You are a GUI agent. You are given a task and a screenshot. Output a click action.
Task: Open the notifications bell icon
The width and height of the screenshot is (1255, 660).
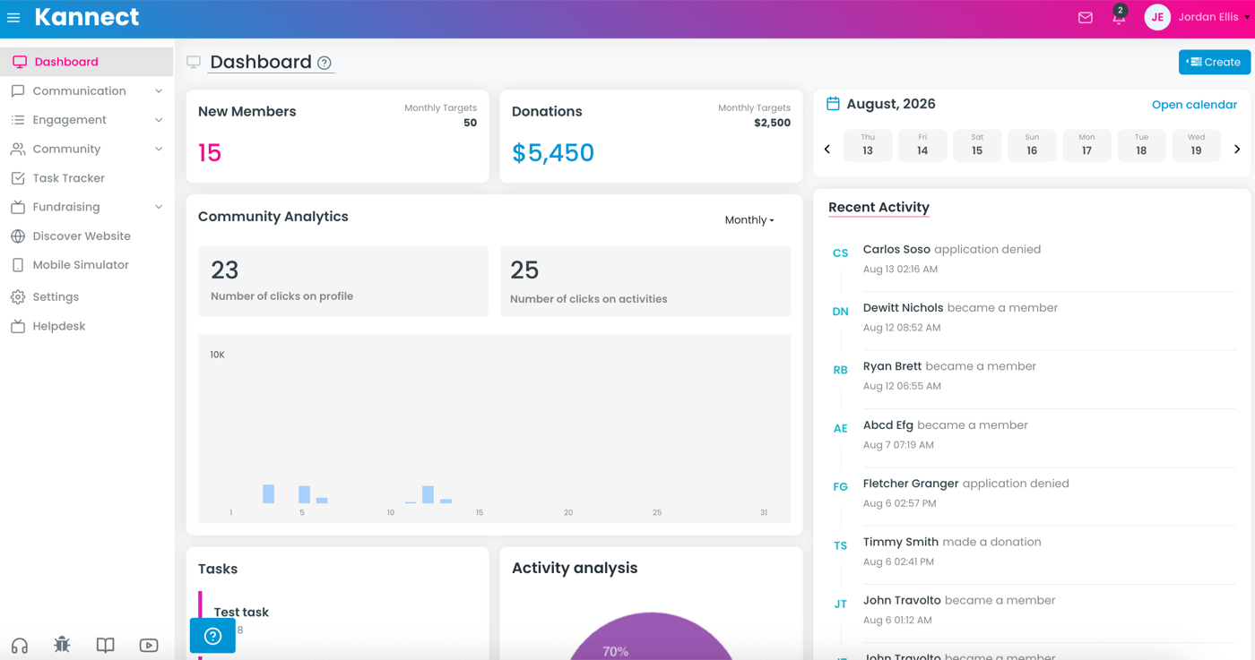(x=1119, y=18)
